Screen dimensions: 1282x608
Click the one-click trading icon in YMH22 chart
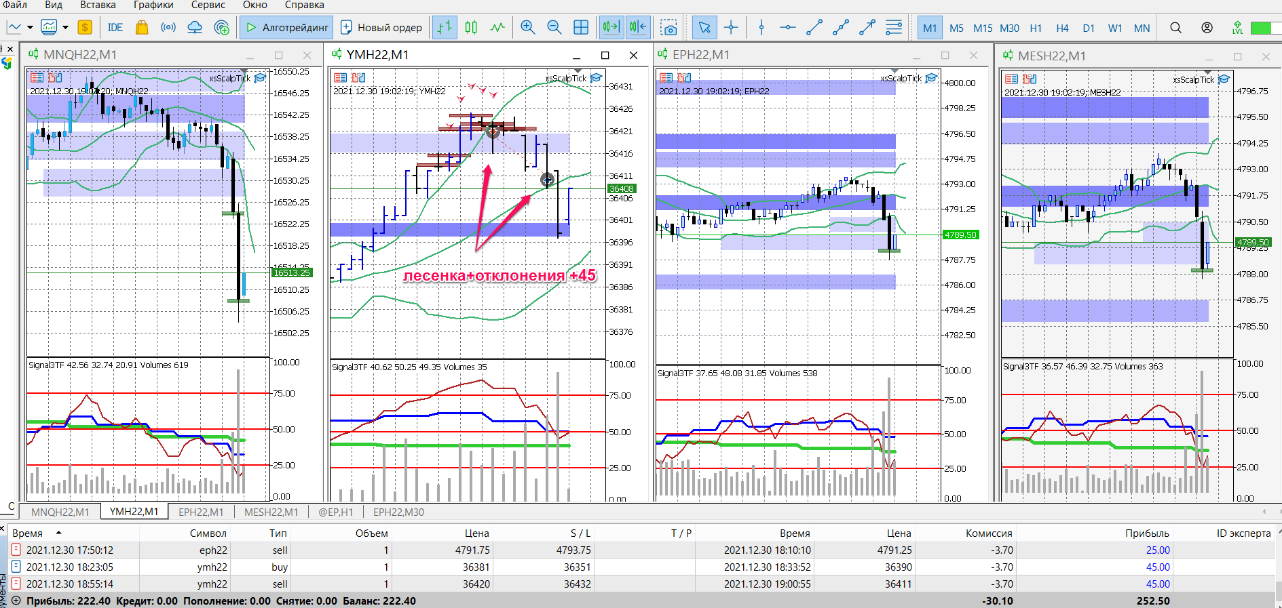click(358, 77)
